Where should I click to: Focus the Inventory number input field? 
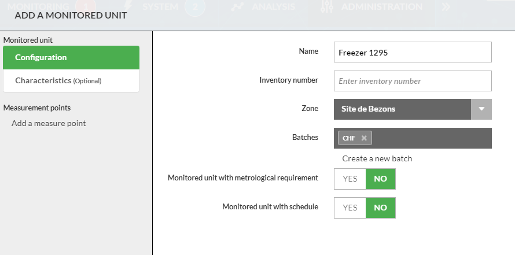pyautogui.click(x=413, y=81)
